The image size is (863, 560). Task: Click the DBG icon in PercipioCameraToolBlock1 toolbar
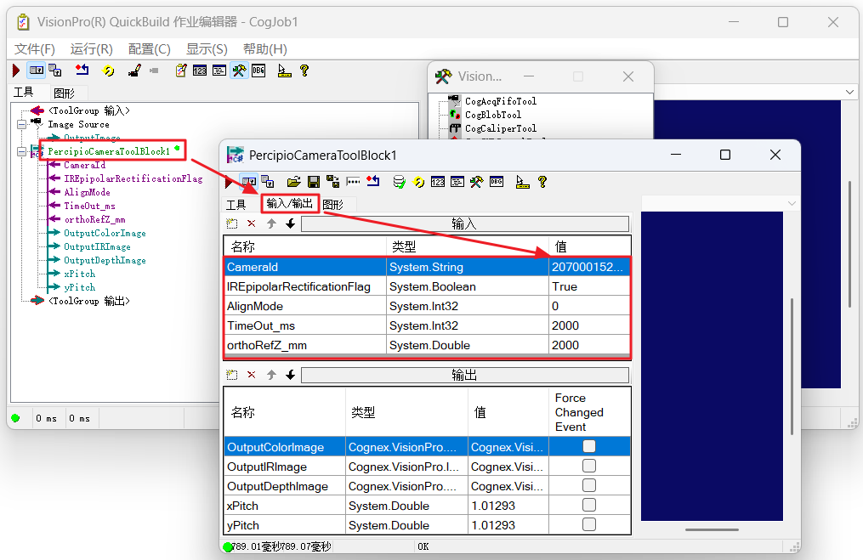tap(497, 182)
